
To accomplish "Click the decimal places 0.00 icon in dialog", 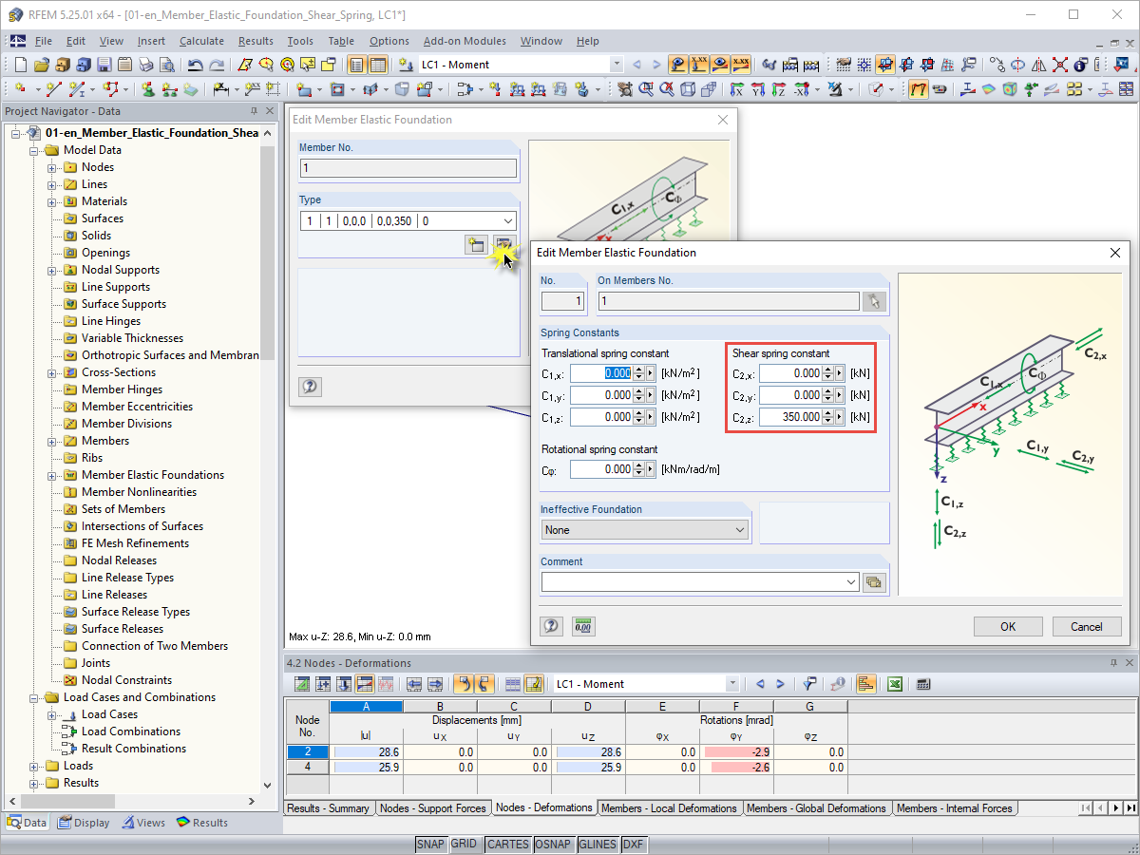I will pyautogui.click(x=582, y=626).
